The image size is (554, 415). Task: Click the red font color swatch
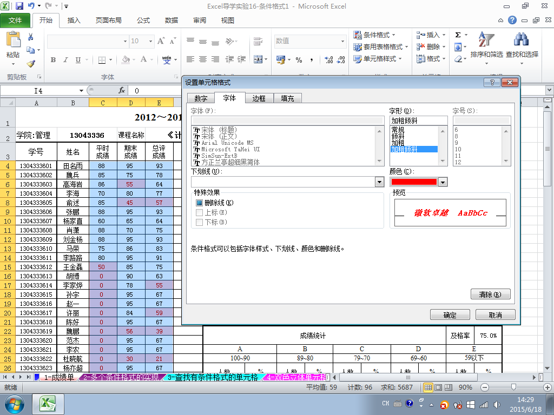coord(414,182)
